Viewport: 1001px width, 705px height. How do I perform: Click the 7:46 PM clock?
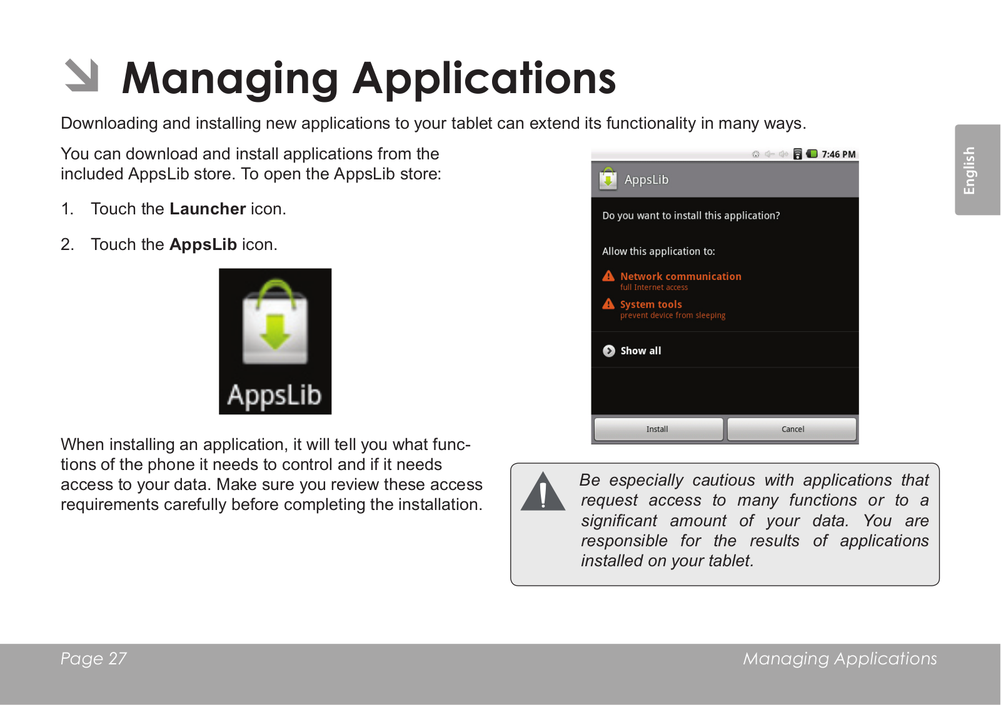[838, 154]
